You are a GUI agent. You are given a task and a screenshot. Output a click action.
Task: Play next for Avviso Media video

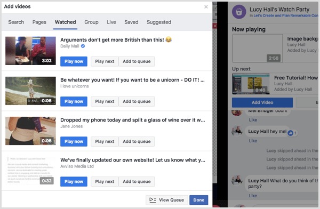tap(105, 181)
